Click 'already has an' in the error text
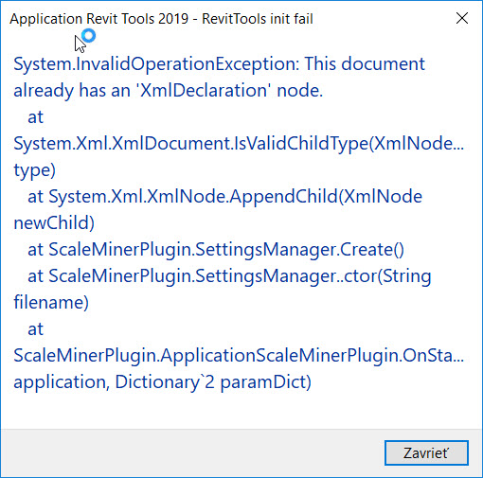Screen dimensions: 483x478 [72, 91]
